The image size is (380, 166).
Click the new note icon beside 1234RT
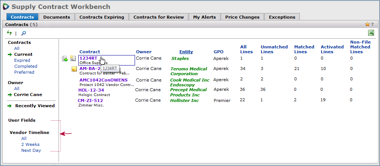73,58
